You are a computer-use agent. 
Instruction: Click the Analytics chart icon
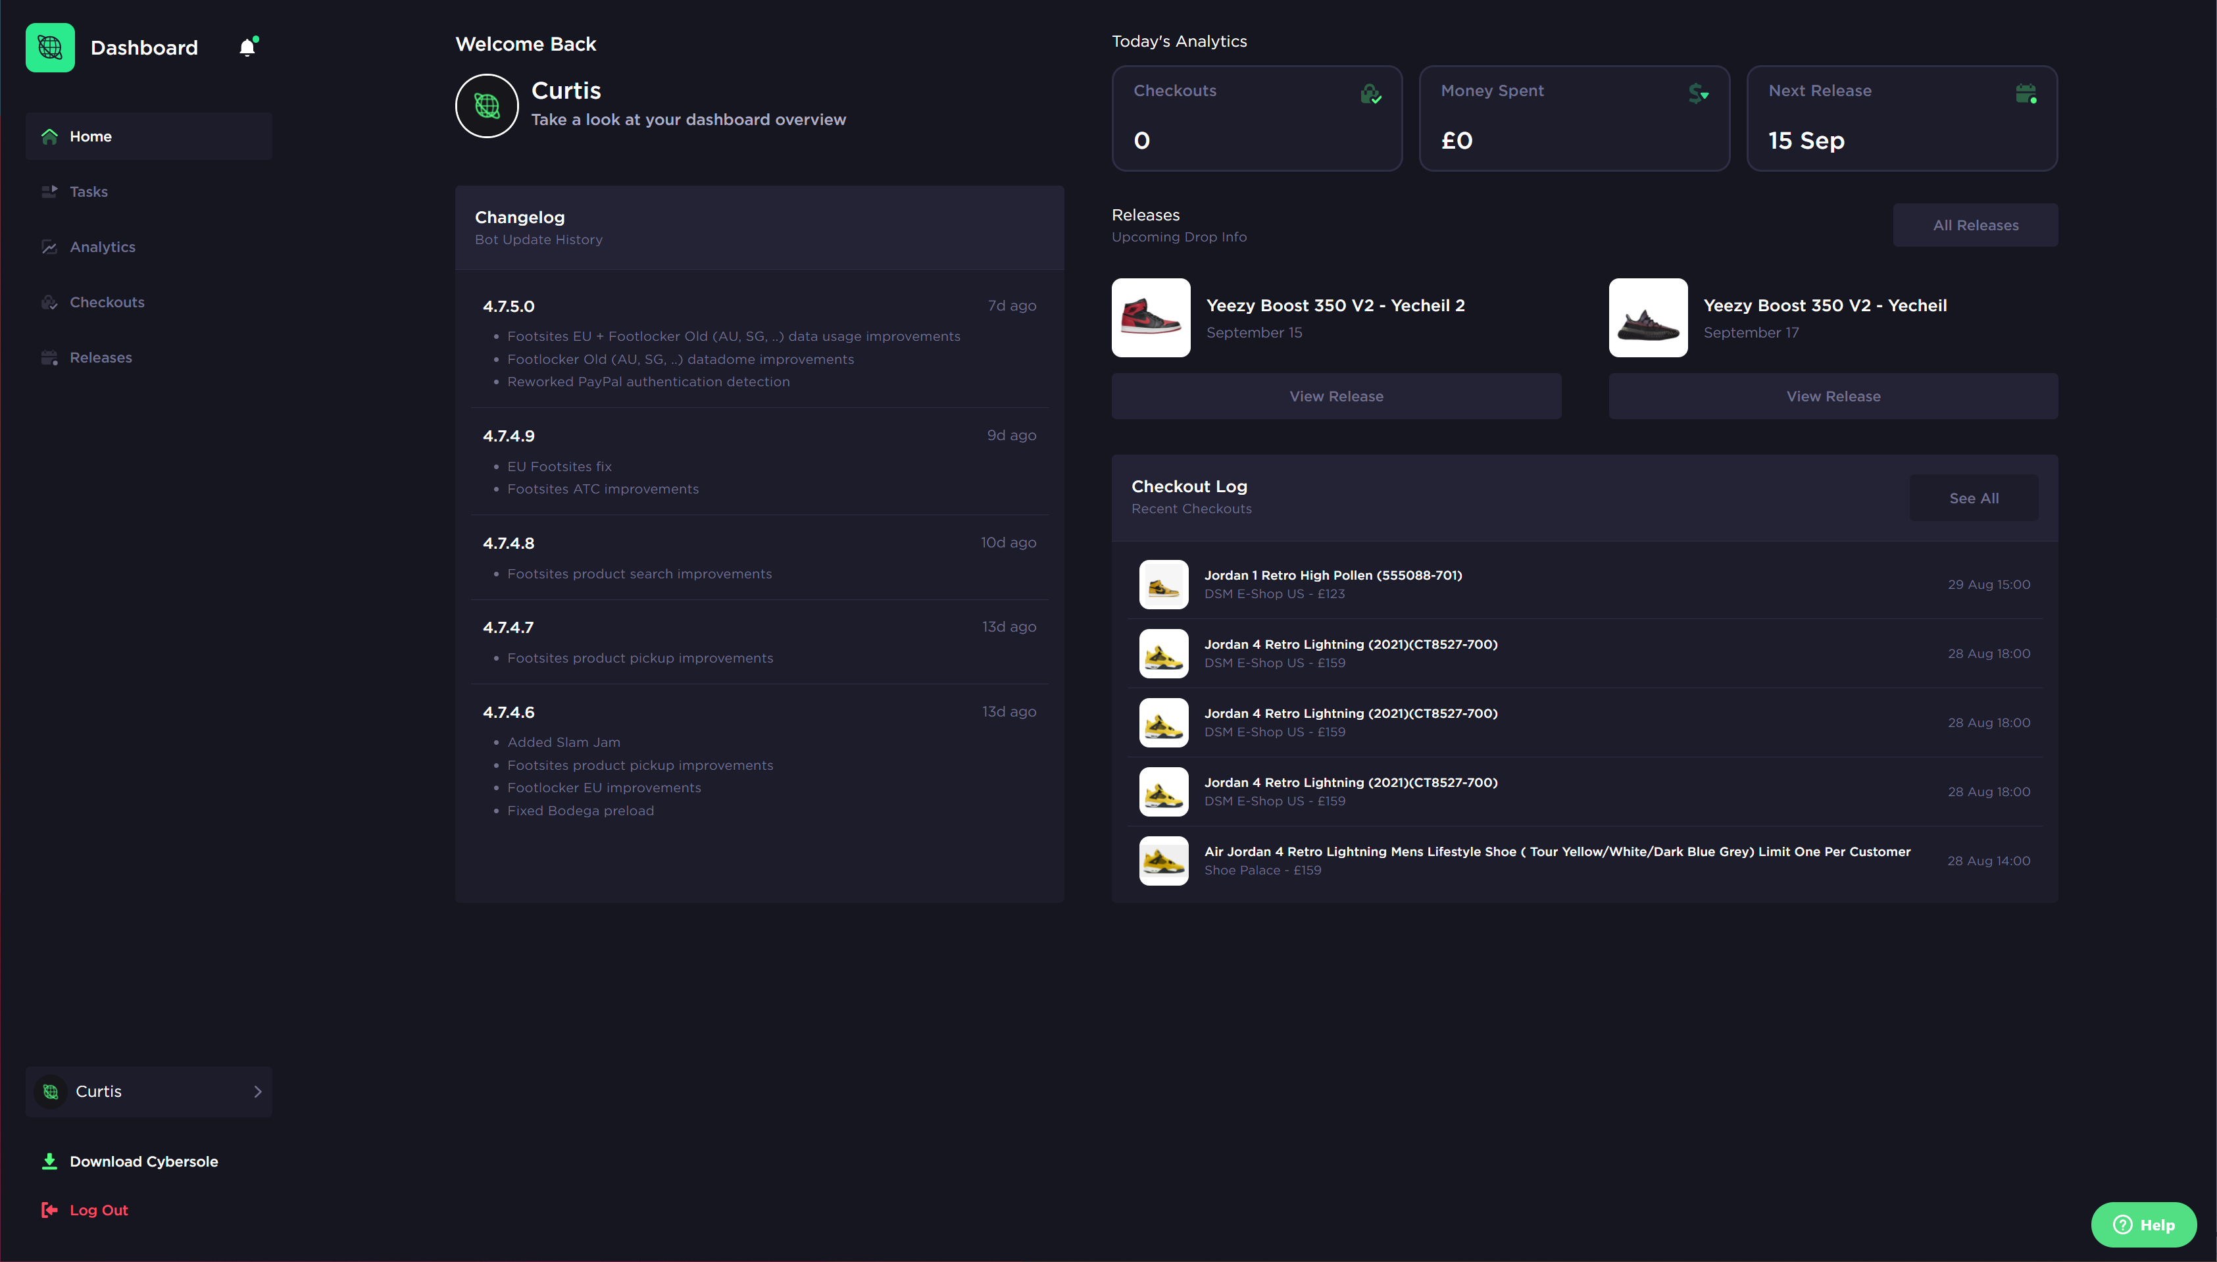(x=49, y=247)
